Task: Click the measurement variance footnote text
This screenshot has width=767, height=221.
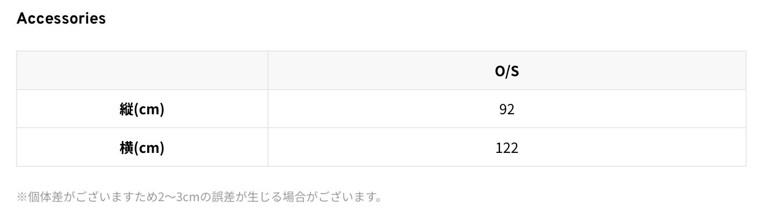Action: pos(199,197)
